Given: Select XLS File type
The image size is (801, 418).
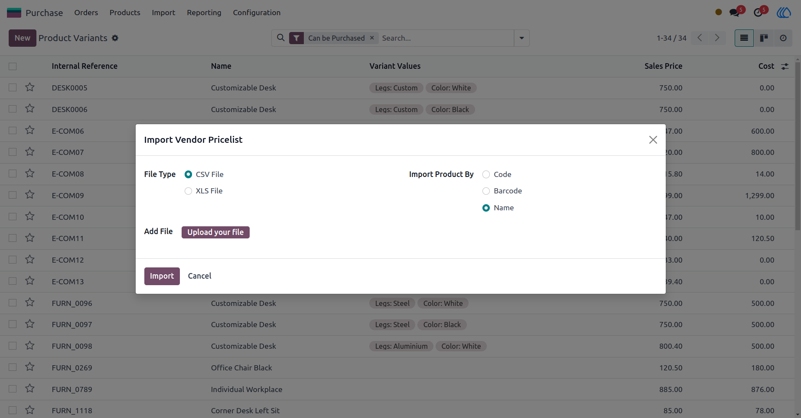Looking at the screenshot, I should [188, 191].
